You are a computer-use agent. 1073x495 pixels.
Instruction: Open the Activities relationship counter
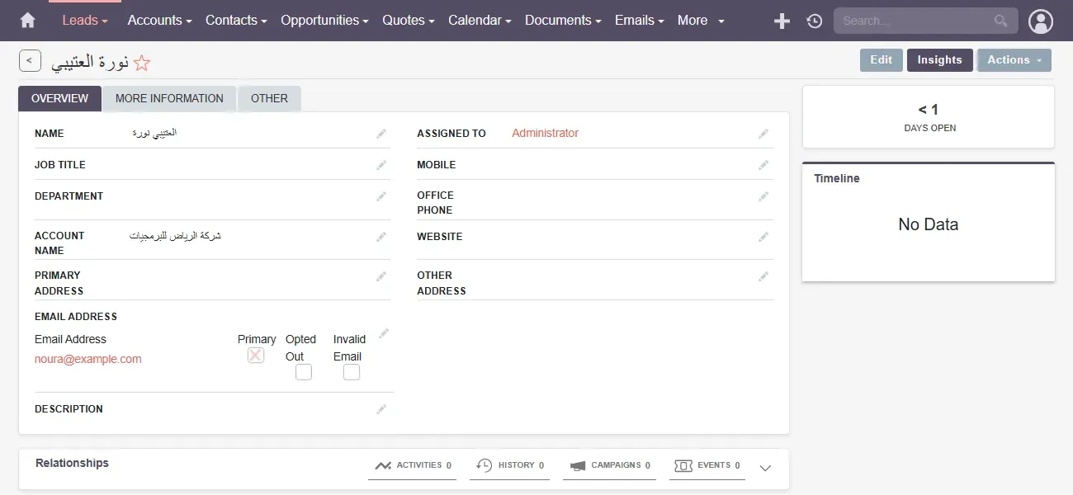tap(413, 465)
